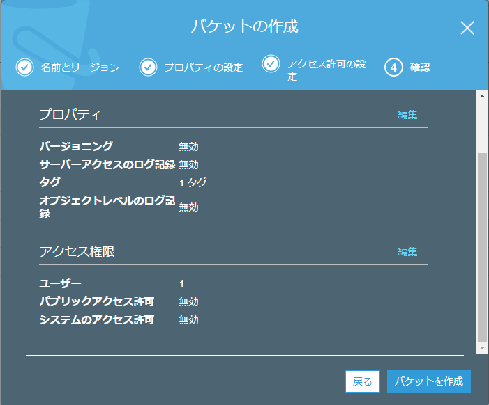The height and width of the screenshot is (405, 489).
Task: Click 編集 link for プロパティ section
Action: pos(407,115)
